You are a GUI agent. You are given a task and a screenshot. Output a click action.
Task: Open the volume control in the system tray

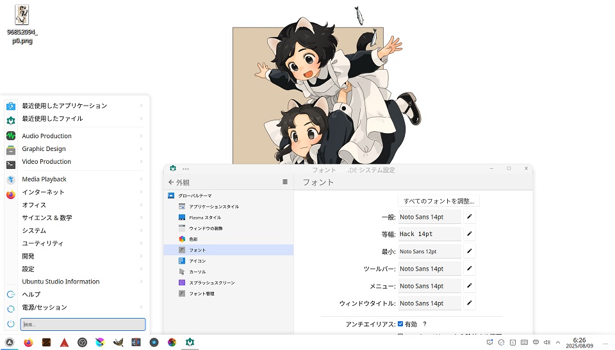click(x=547, y=342)
